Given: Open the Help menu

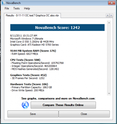Looking at the screenshot, I should 27,8.
